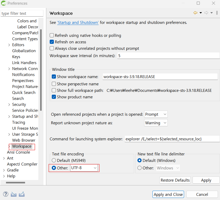This screenshot has width=220, height=200.
Task: Click the tree horizontal scrollbar
Action: point(16,182)
